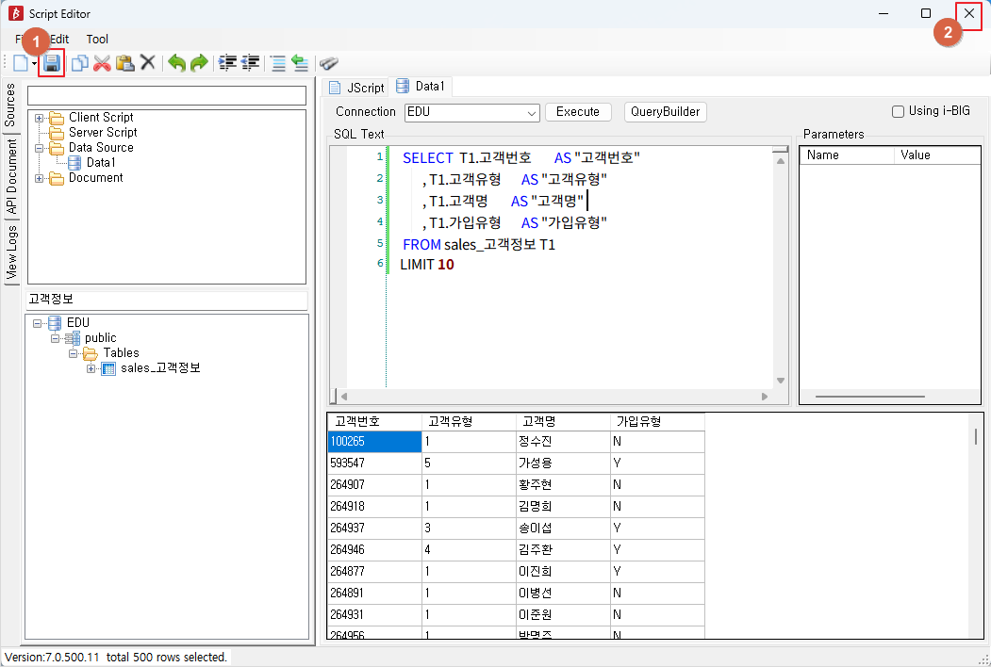Click the increase indent toolbar icon
Image resolution: width=991 pixels, height=667 pixels.
(x=227, y=62)
